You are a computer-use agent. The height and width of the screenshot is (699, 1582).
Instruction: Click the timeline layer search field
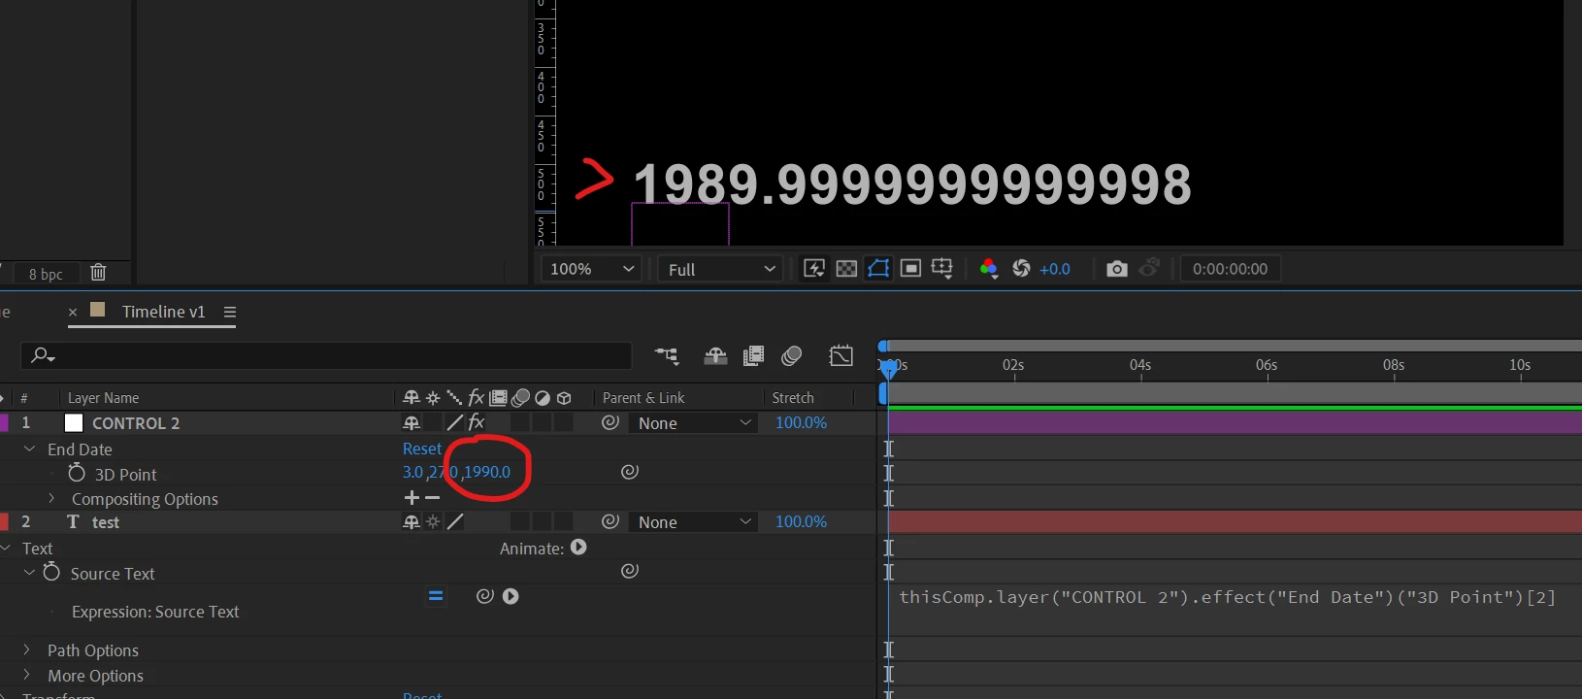coord(326,355)
